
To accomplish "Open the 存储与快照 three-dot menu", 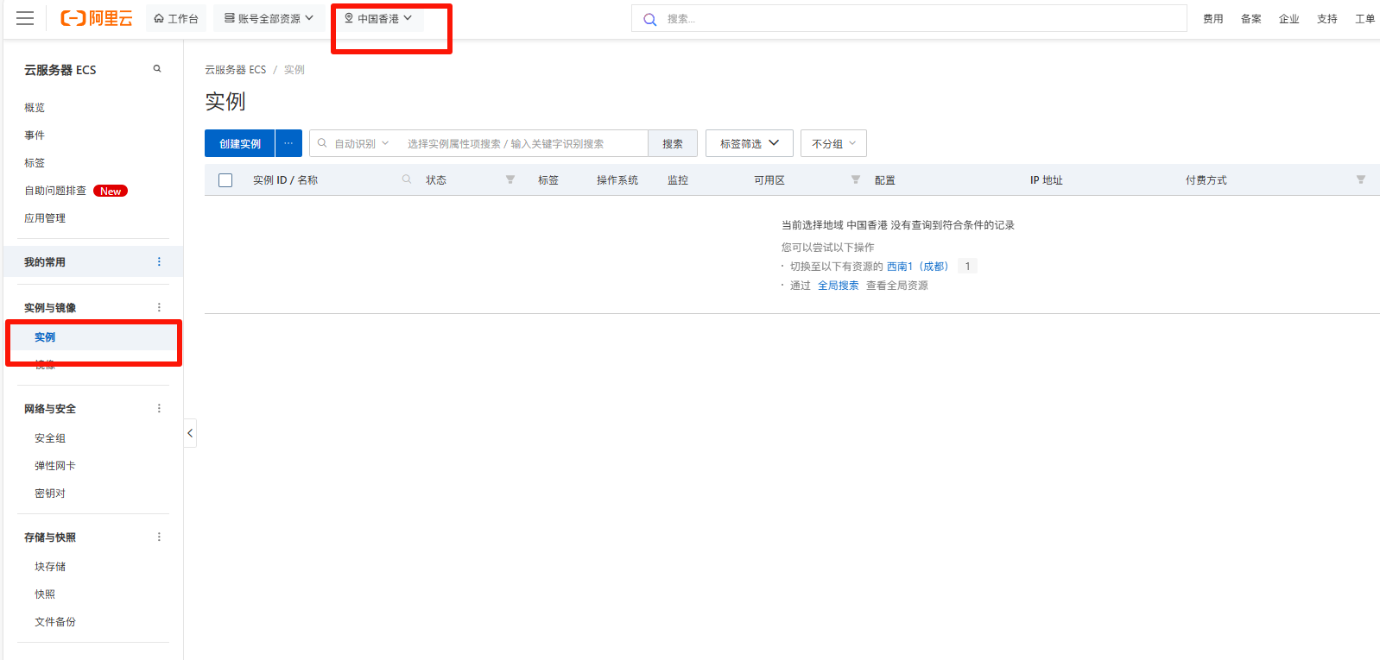I will click(x=159, y=537).
